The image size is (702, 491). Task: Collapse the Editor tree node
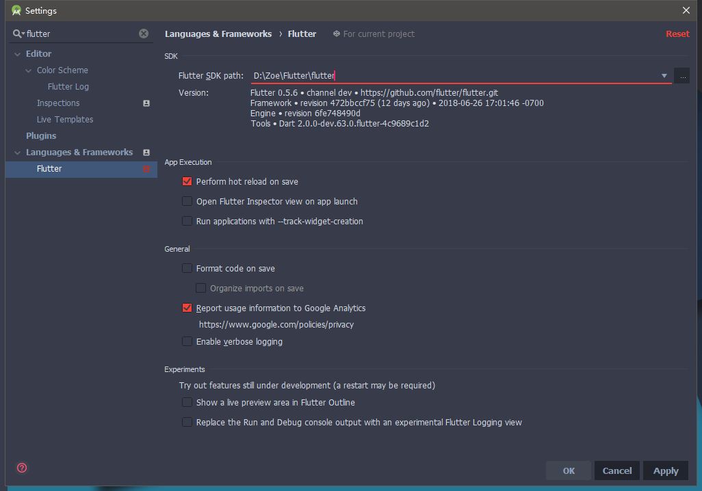[x=18, y=54]
